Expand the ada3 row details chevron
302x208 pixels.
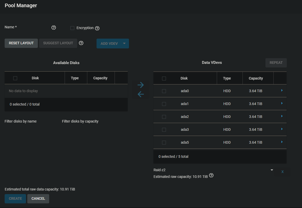pos(282,129)
